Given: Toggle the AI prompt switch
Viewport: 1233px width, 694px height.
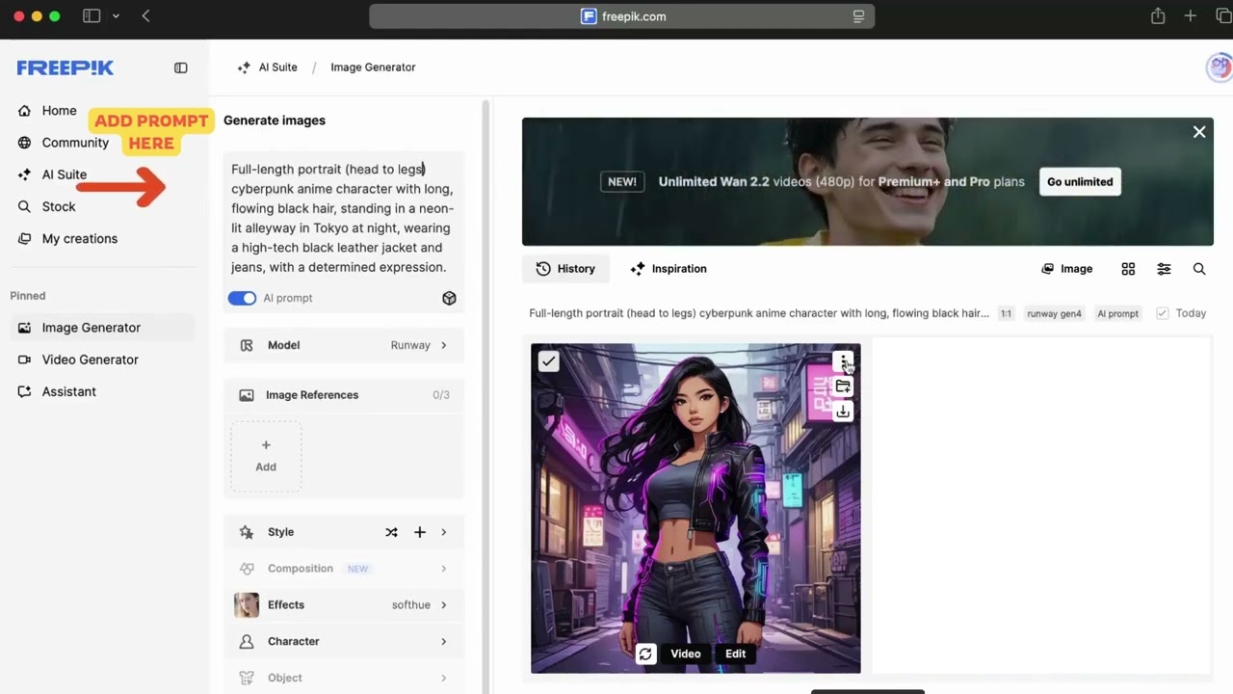Looking at the screenshot, I should pos(242,298).
